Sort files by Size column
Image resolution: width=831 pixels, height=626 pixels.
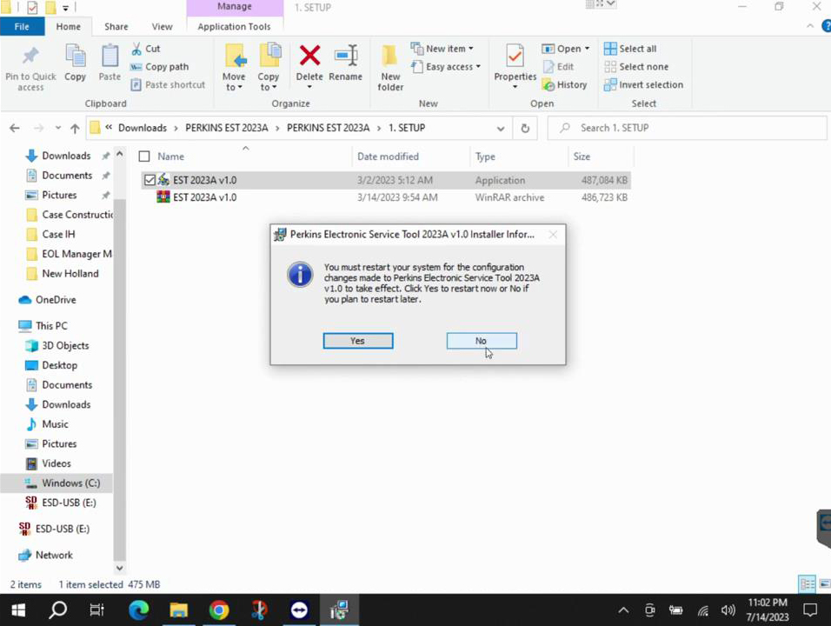click(x=582, y=156)
